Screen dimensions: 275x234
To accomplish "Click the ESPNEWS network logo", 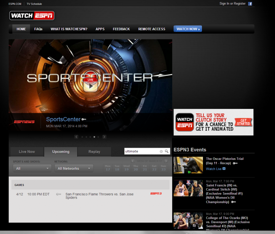I will click(24, 122).
